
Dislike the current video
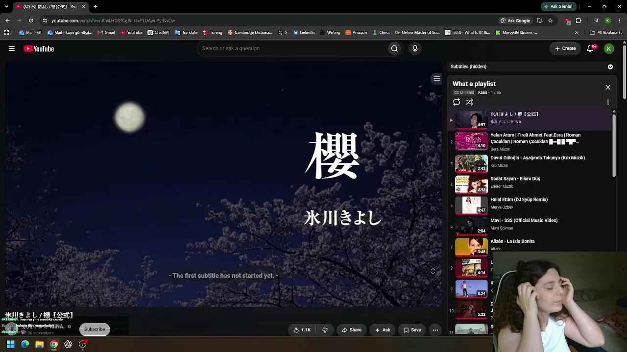[325, 330]
